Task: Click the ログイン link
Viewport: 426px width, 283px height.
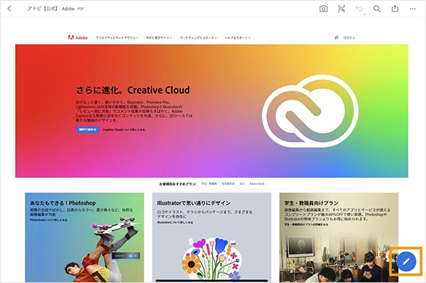Action: point(349,38)
